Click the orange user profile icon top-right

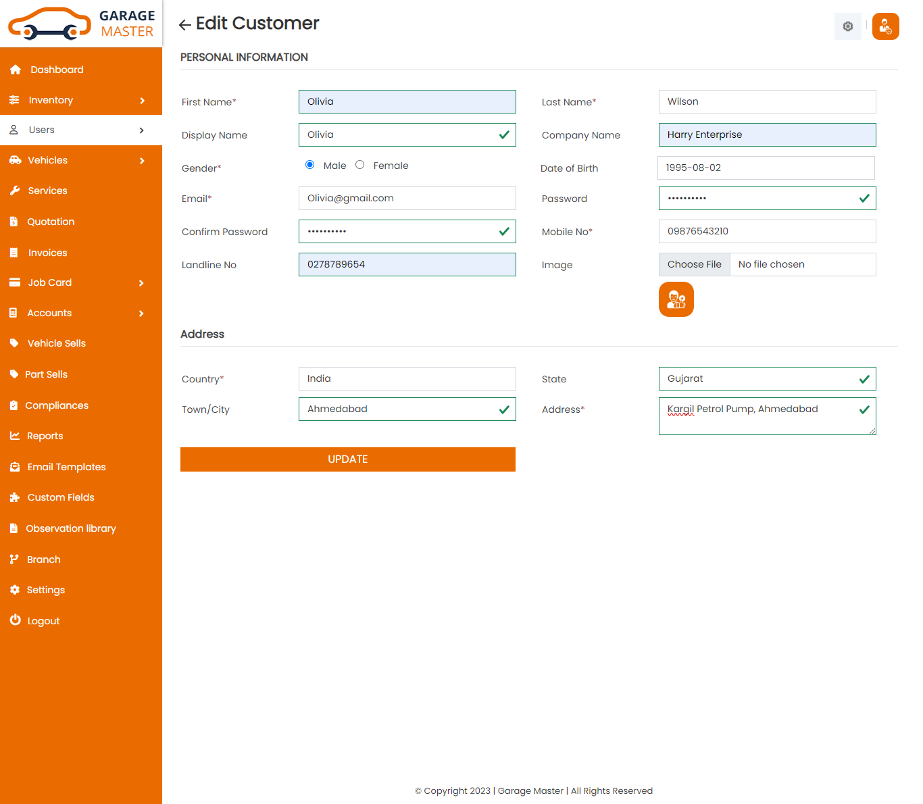[885, 26]
